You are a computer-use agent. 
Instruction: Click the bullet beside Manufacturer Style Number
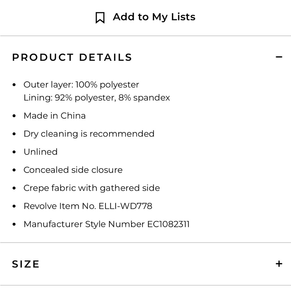14,224
